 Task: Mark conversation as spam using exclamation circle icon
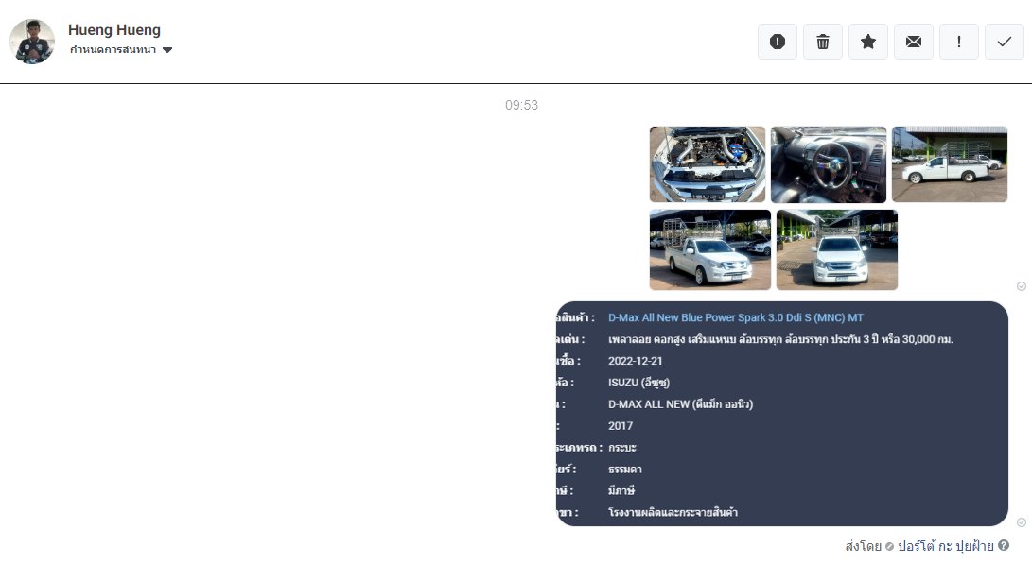pyautogui.click(x=778, y=43)
